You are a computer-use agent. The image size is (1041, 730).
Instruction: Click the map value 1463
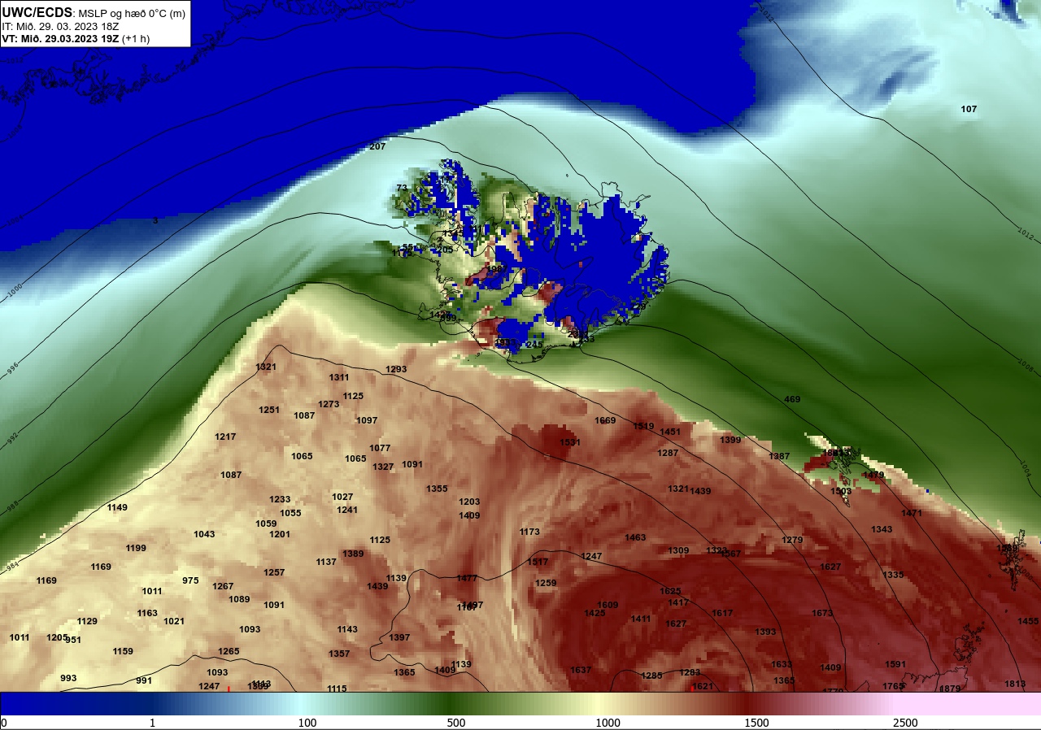tap(635, 537)
